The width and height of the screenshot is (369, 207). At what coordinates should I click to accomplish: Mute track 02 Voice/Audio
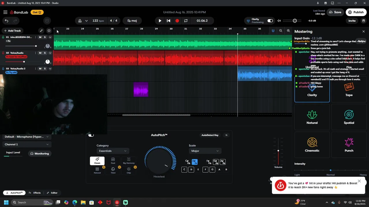click(x=40, y=53)
